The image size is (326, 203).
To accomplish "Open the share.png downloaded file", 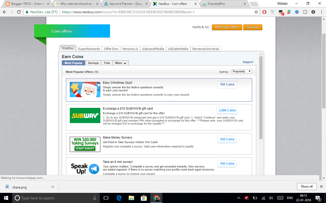I will pyautogui.click(x=20, y=187).
